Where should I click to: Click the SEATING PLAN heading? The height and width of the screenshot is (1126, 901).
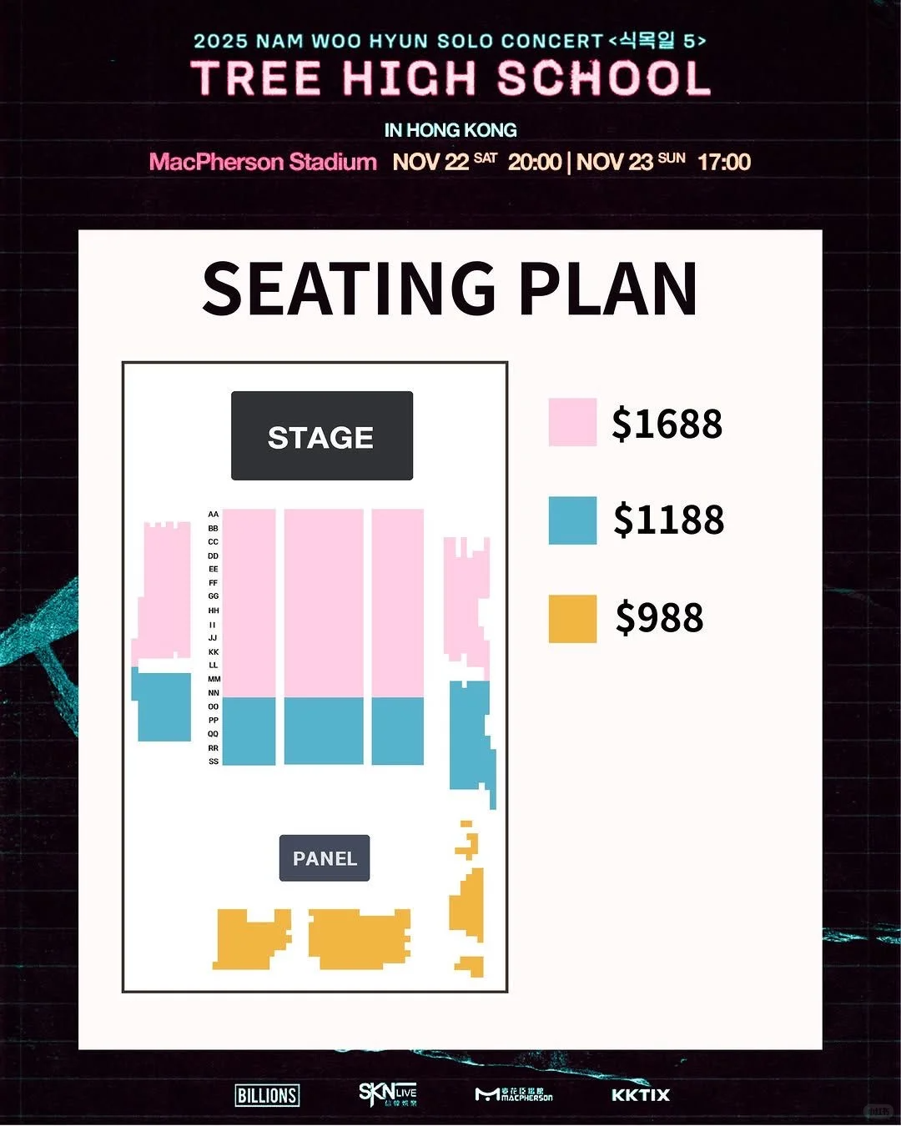point(450,289)
